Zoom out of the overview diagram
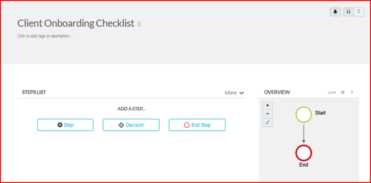371x183 pixels. pyautogui.click(x=267, y=114)
